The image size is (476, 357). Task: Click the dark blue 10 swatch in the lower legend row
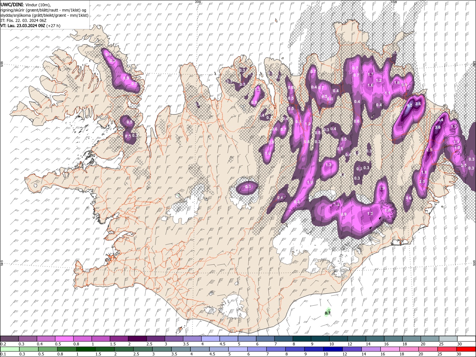pyautogui.click(x=333, y=349)
